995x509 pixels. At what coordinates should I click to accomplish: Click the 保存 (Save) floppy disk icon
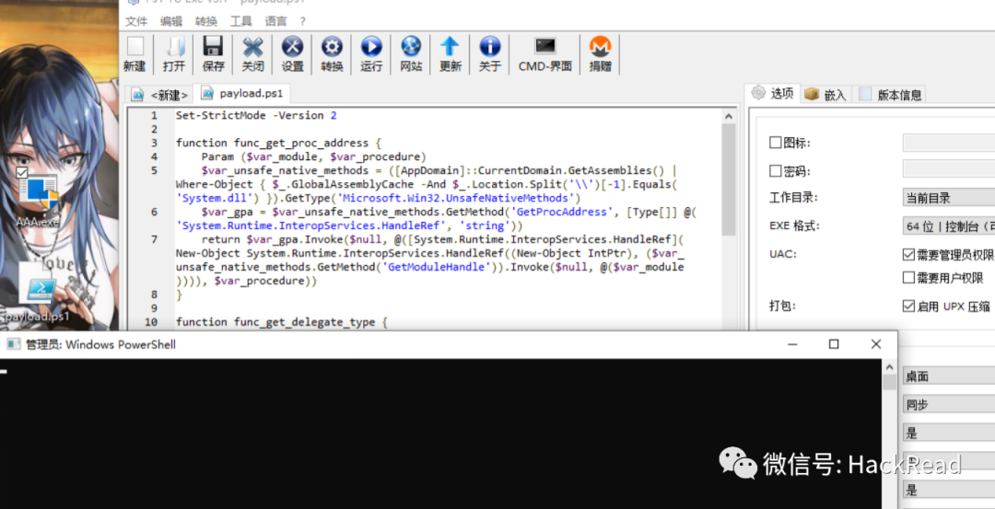pos(213,54)
